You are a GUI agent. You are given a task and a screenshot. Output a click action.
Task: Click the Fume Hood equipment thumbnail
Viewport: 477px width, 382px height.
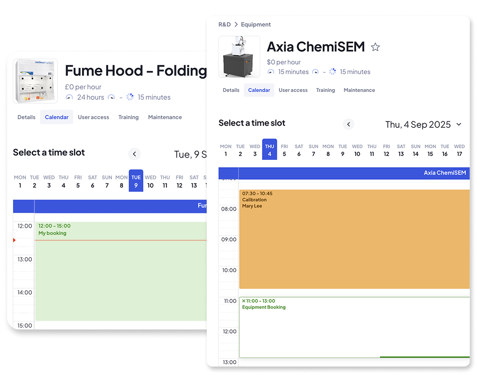36,81
